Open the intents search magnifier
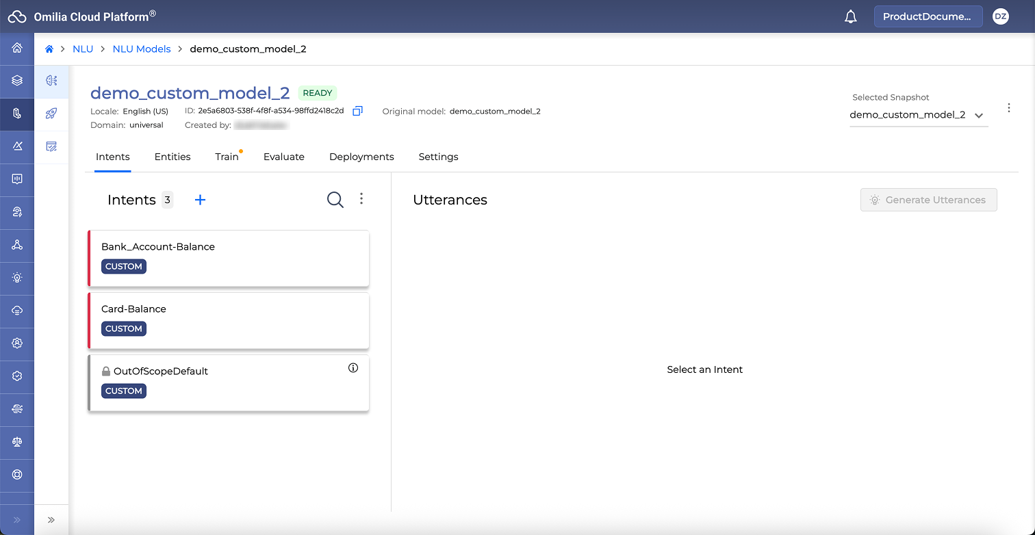Screen dimensions: 1035x535 pos(335,200)
